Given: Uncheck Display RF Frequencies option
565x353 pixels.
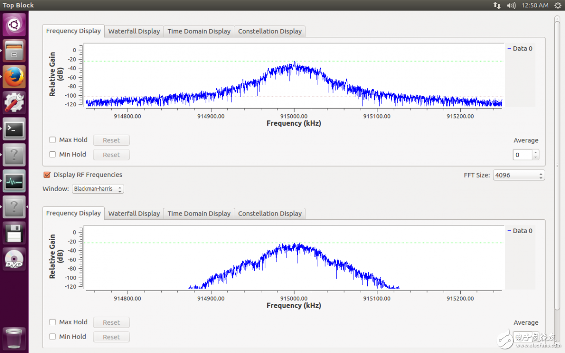Looking at the screenshot, I should pos(47,175).
